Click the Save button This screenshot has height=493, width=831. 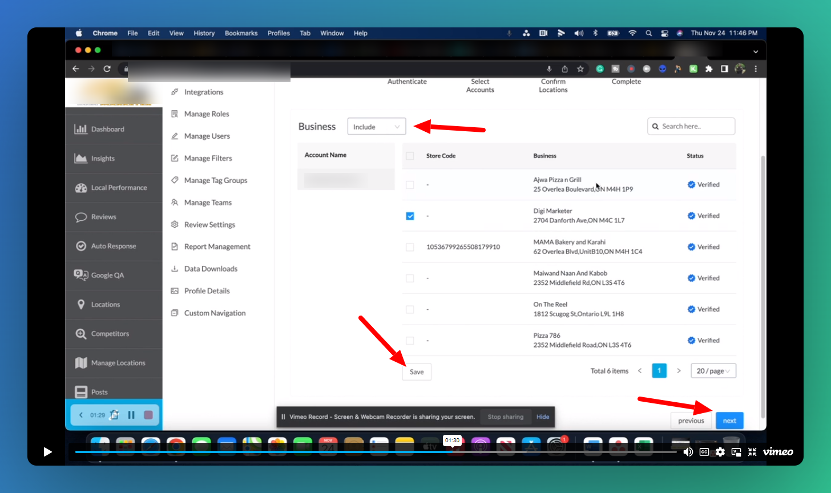[417, 372]
